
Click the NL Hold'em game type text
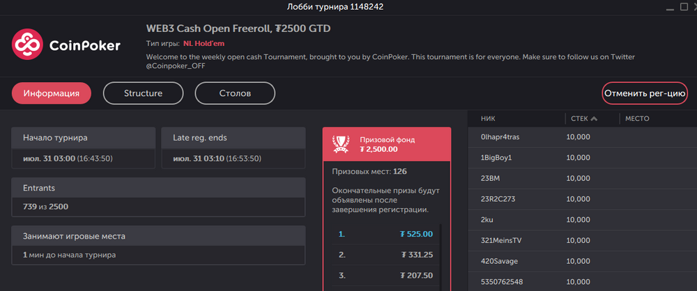tap(204, 44)
